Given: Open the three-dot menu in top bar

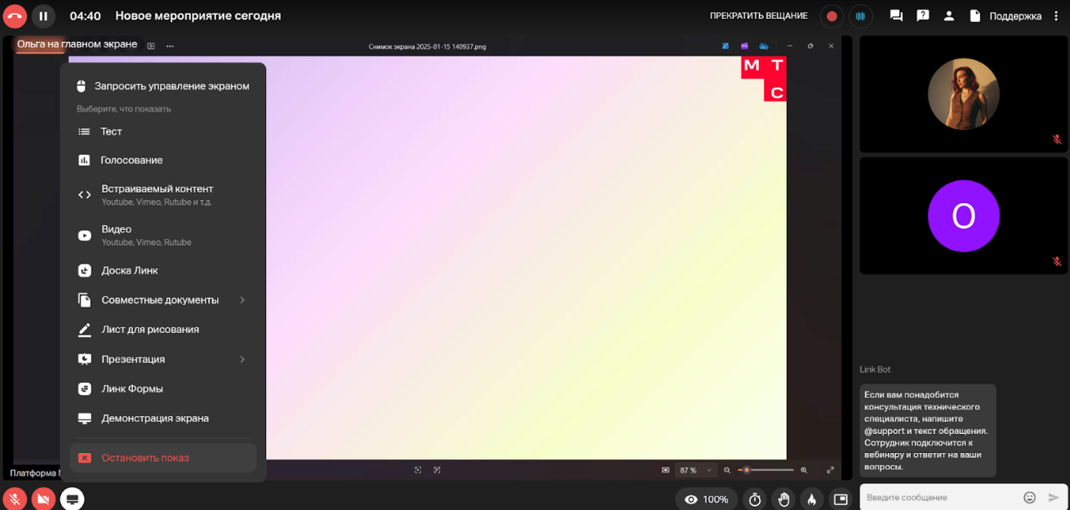Looking at the screenshot, I should coord(1056,16).
